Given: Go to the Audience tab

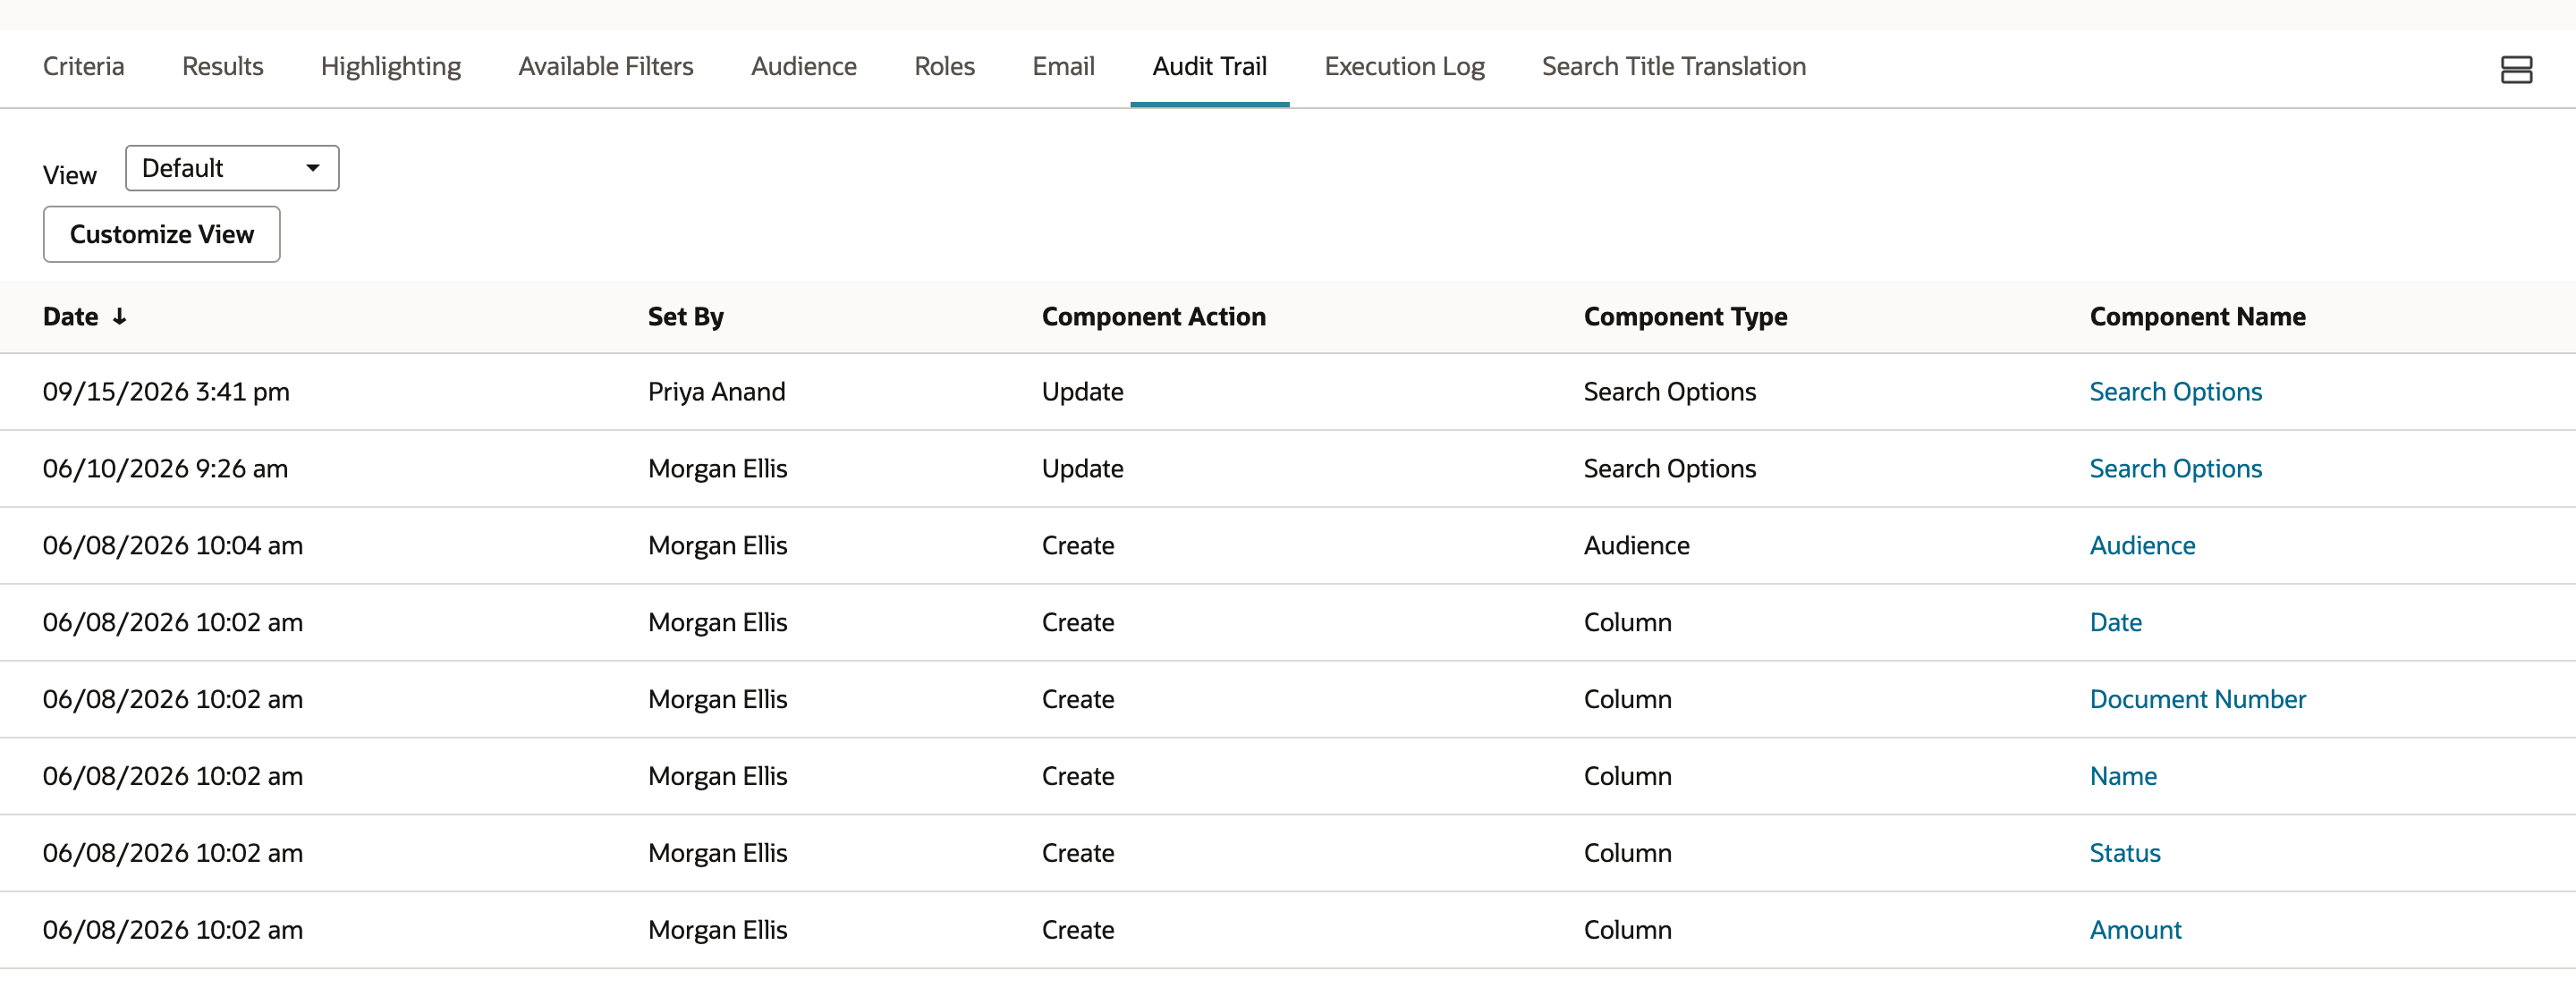Looking at the screenshot, I should [x=804, y=66].
